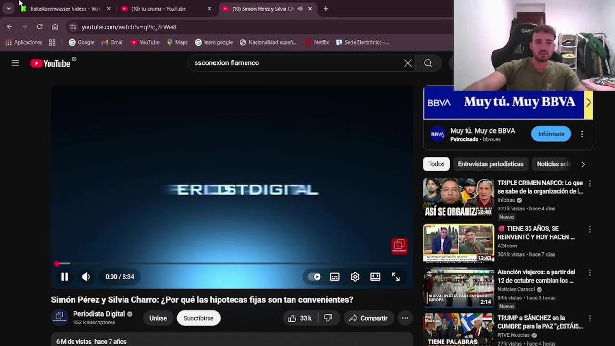Close the tu aroma tab

point(209,9)
